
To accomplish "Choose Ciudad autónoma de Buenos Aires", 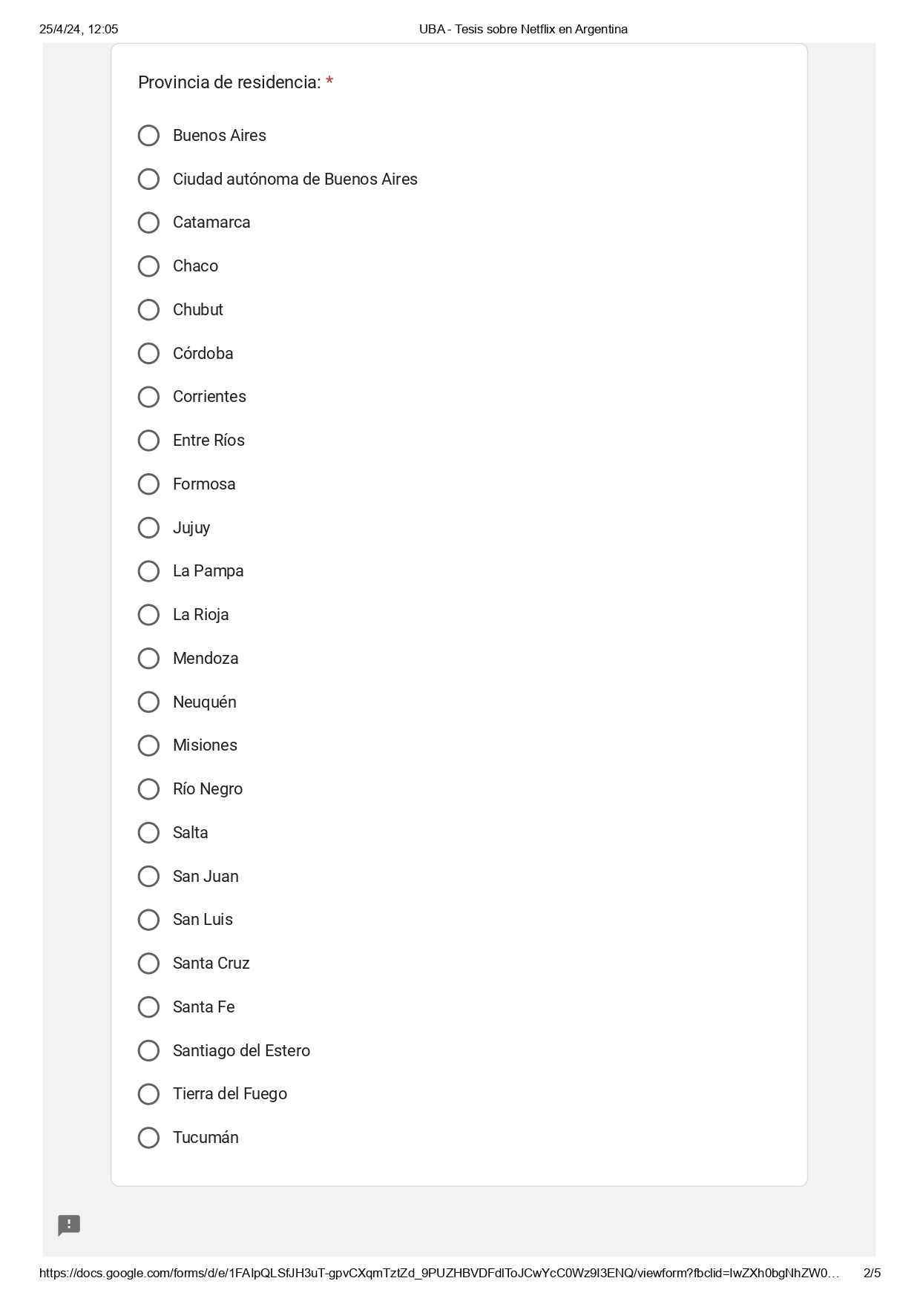I will pos(148,179).
